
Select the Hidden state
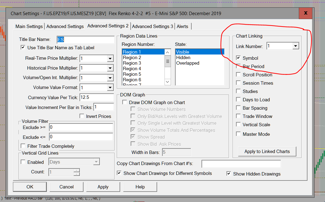point(200,57)
